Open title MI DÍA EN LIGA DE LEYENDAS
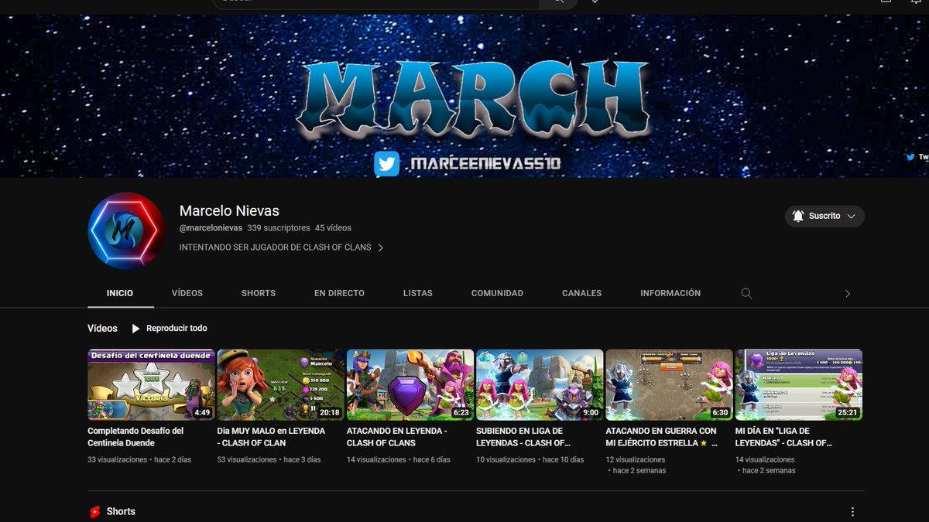 784,437
